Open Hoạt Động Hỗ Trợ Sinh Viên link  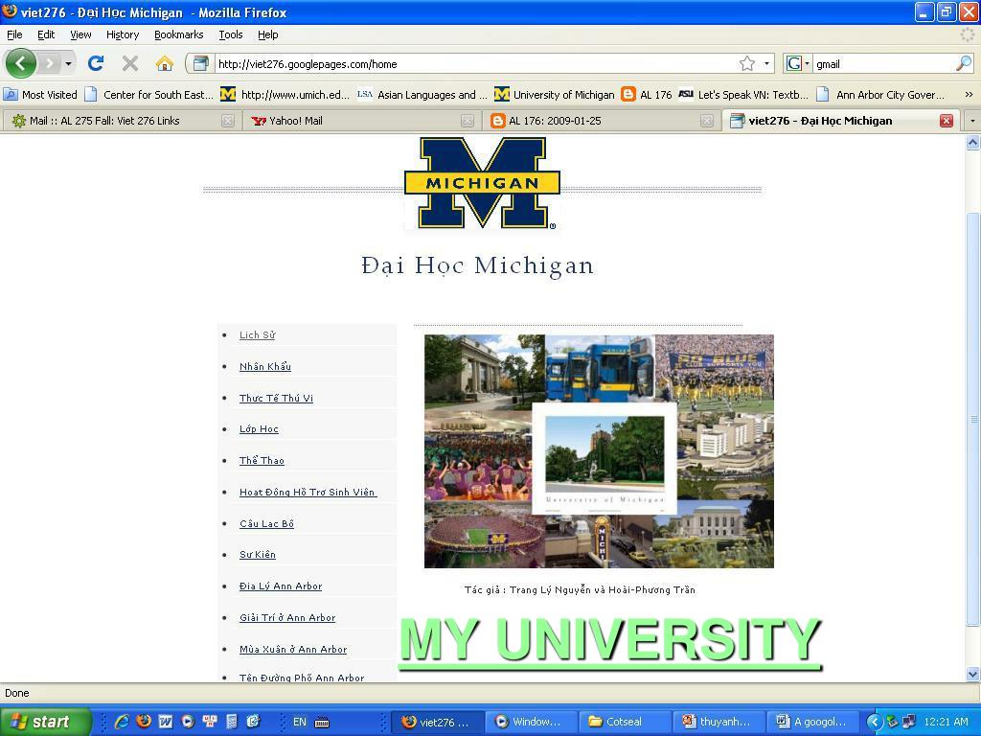308,492
